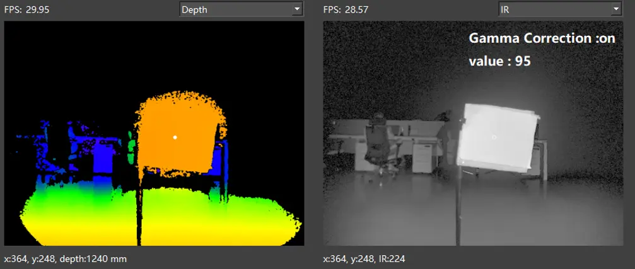Screen dimensions: 635x269
Task: Select the bright white board in the IR view
Action: pyautogui.click(x=498, y=137)
